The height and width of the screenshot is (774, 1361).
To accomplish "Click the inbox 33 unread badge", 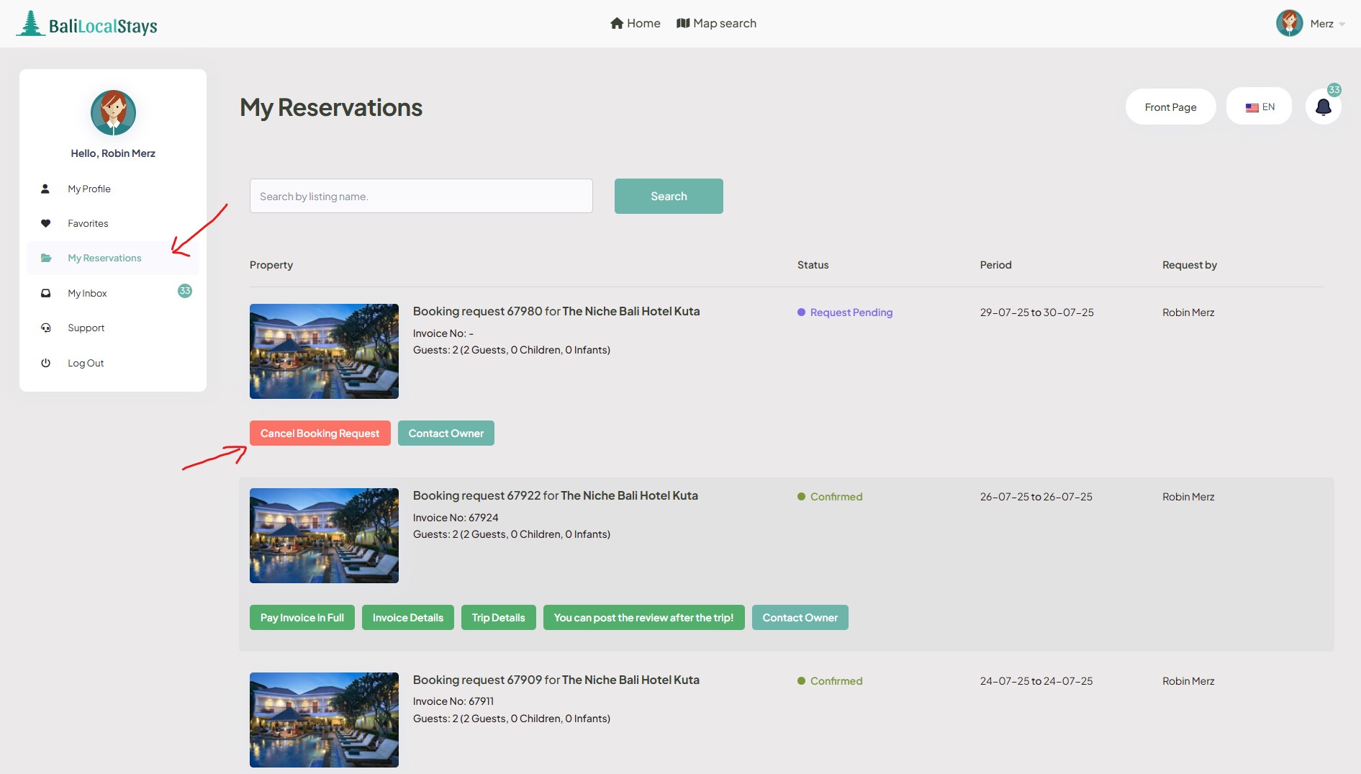I will coord(185,291).
